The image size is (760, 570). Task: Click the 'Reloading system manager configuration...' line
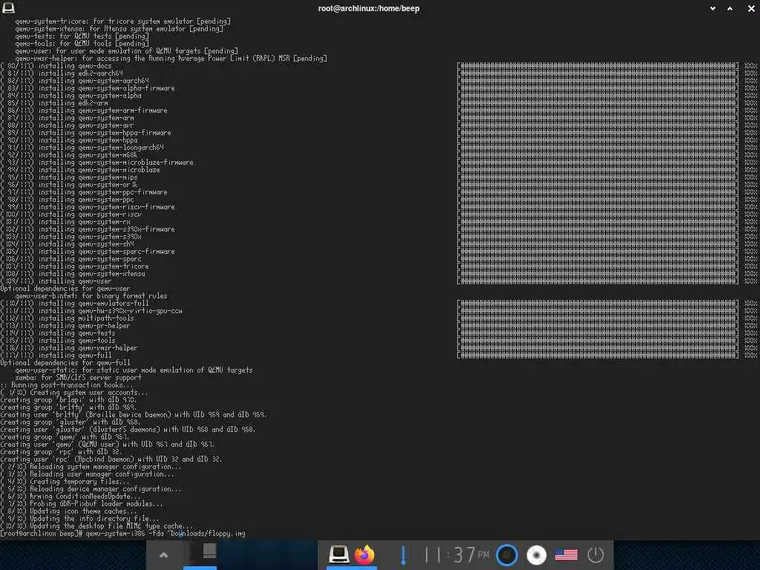click(x=91, y=467)
